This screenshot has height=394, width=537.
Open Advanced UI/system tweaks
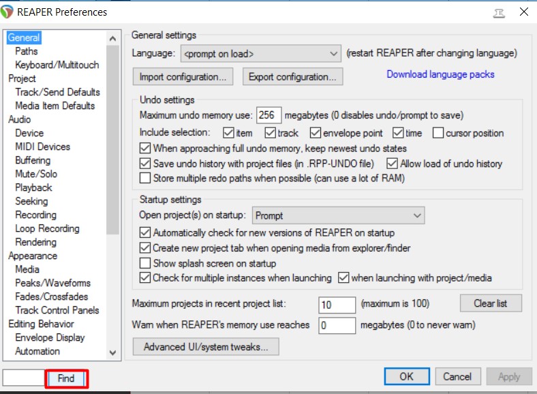pyautogui.click(x=206, y=347)
